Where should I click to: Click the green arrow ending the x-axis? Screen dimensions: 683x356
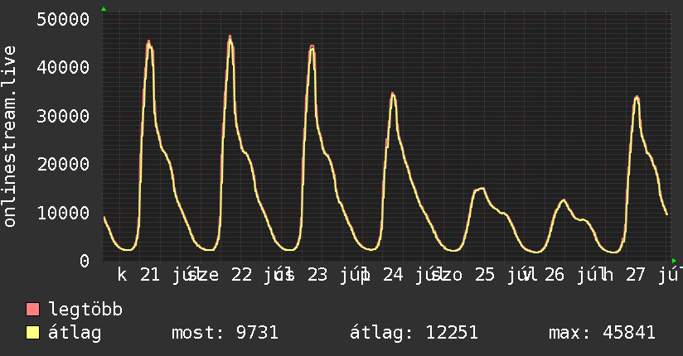[674, 261]
